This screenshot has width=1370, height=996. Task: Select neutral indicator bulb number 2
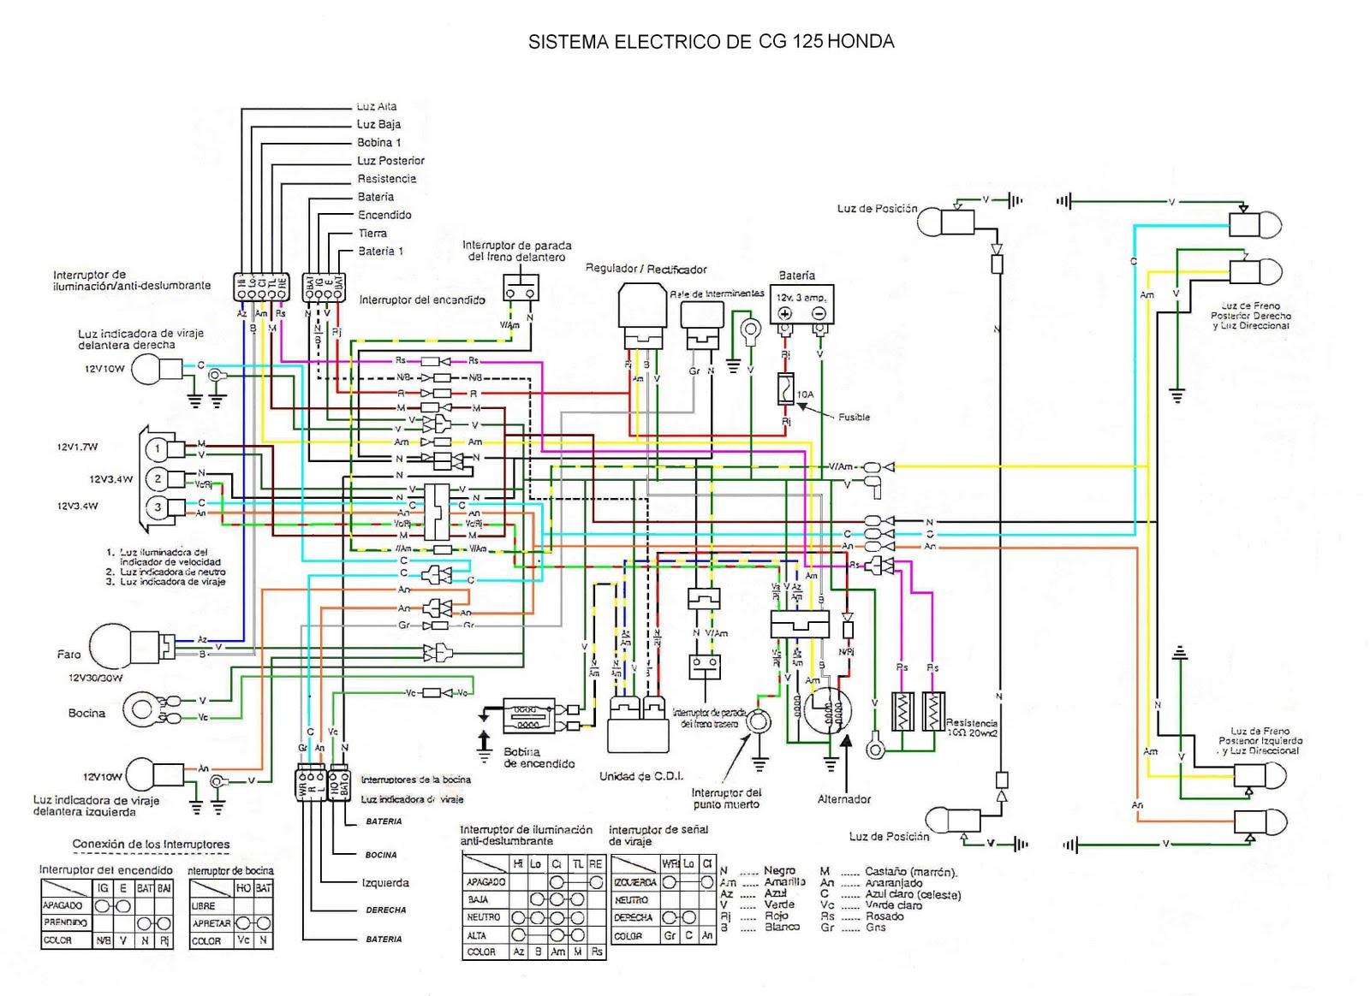tap(164, 478)
